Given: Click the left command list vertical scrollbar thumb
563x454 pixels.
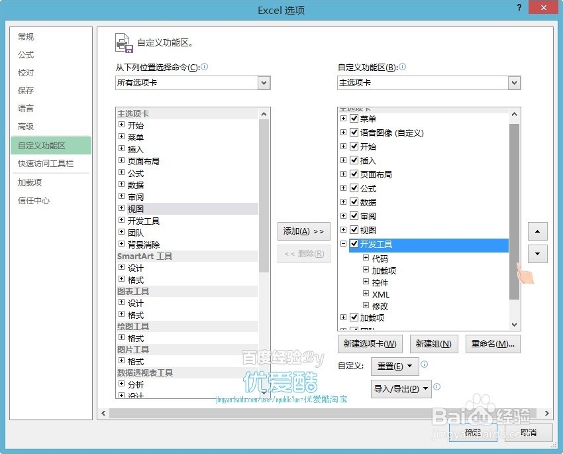Looking at the screenshot, I should 264,196.
